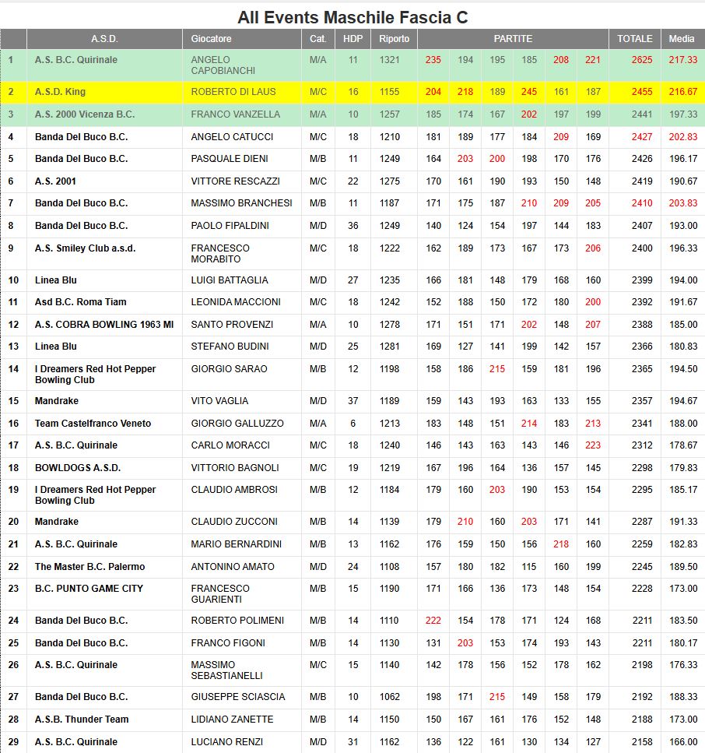Select the Team Castelfranco Veneto row

pos(93,424)
